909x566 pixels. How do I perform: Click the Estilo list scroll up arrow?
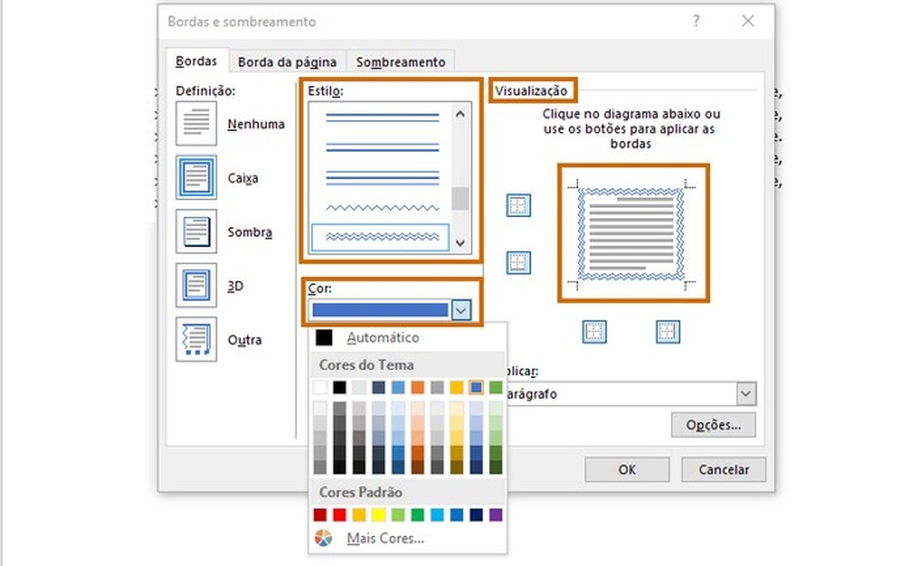point(460,114)
